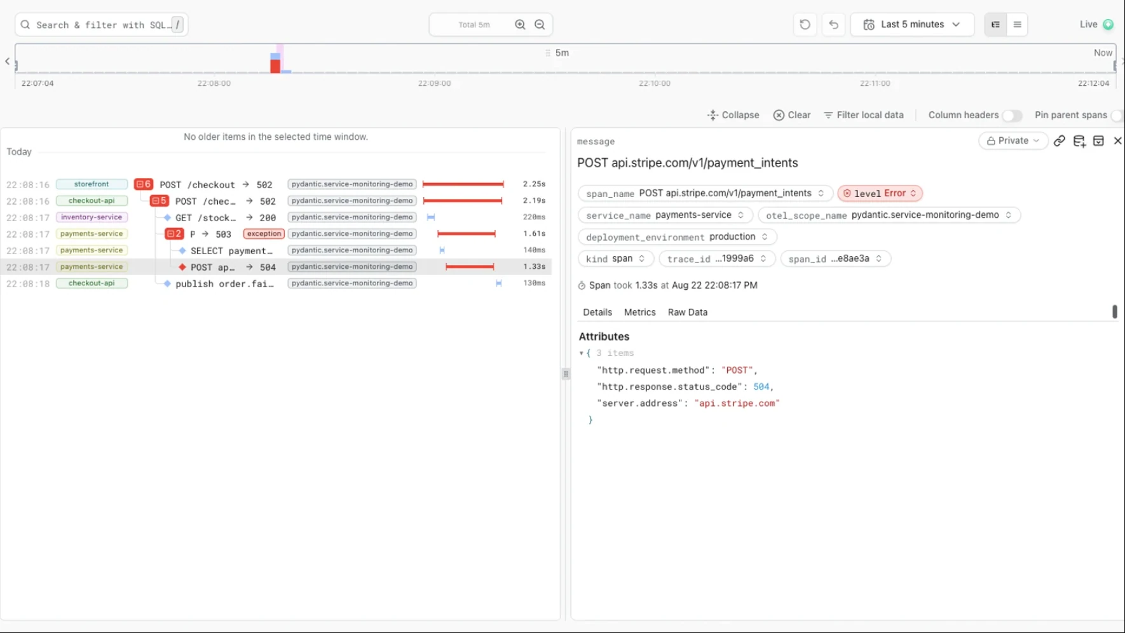Copy link to span icon
Image resolution: width=1125 pixels, height=633 pixels.
click(1059, 141)
